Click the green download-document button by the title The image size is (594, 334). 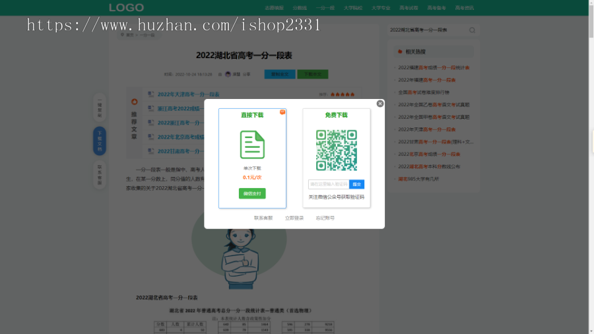coord(313,74)
